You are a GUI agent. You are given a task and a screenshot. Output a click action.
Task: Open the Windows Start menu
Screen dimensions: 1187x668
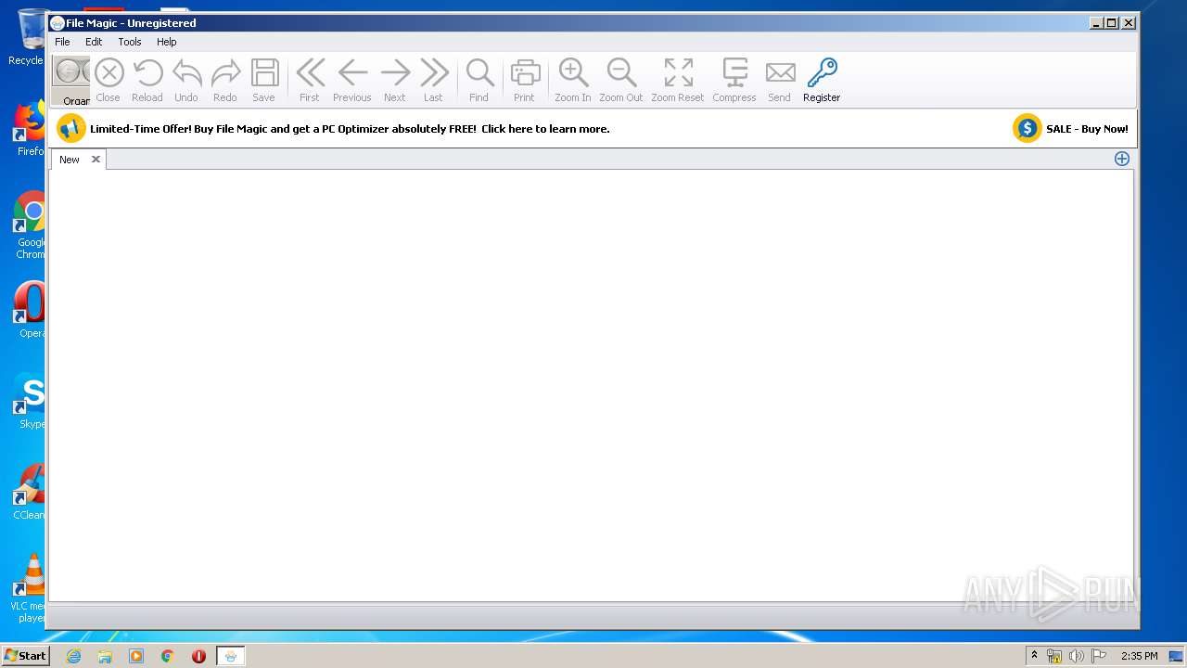click(25, 655)
